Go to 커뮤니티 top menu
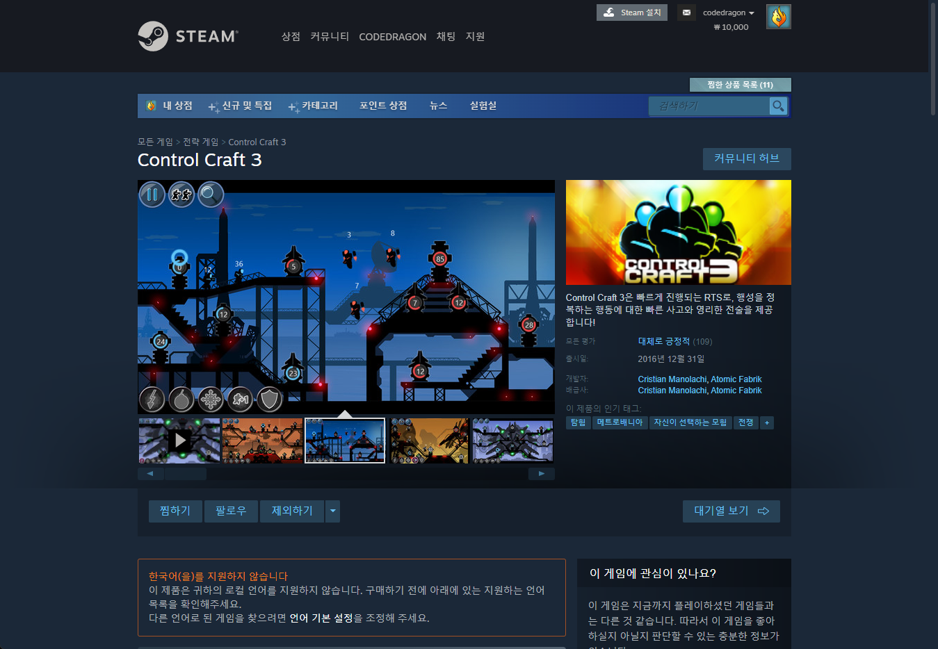Screen dimensions: 938x649 [330, 36]
